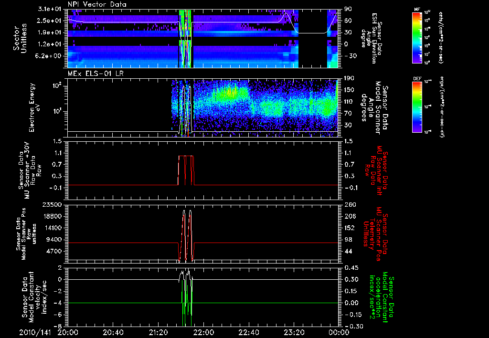Image resolution: width=489 pixels, height=338 pixels.
Task: Click the 150 scanner angle tick label
Action: point(349,90)
